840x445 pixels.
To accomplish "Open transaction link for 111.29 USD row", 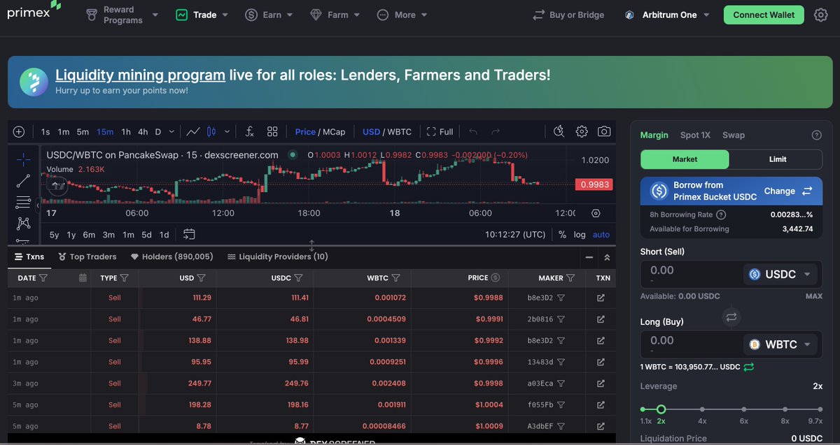I will tap(601, 298).
